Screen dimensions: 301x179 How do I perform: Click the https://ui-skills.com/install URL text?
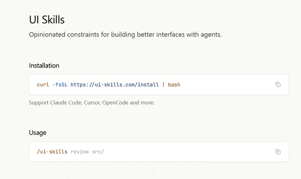pos(115,85)
